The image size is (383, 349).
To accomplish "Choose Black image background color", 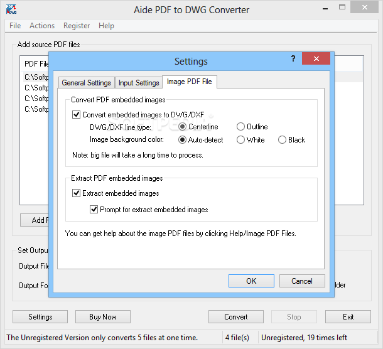I will point(282,140).
